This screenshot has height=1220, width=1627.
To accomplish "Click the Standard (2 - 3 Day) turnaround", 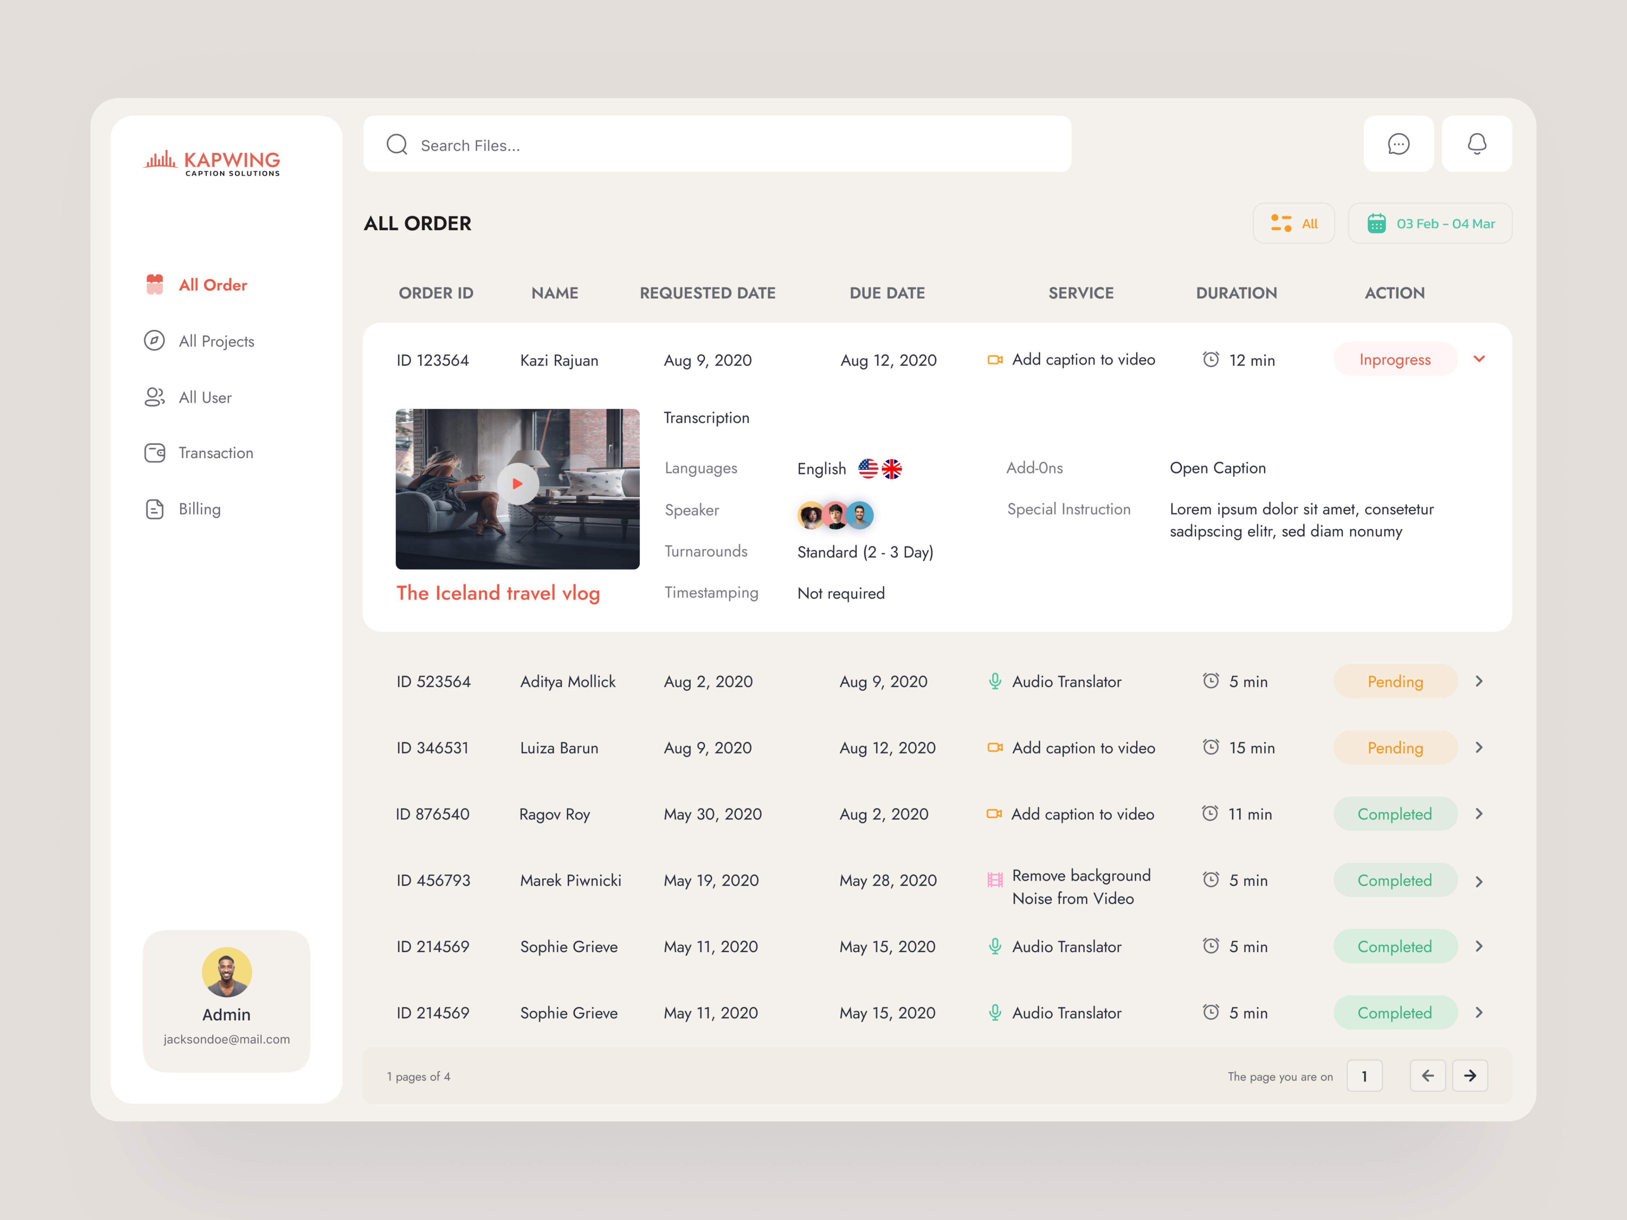I will click(x=865, y=552).
